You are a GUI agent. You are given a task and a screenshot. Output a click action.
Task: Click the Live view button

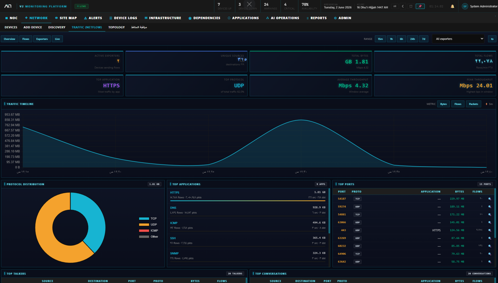[57, 39]
